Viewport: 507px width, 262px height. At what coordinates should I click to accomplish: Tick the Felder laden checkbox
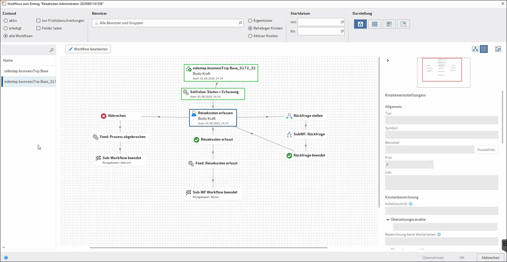tap(38, 28)
